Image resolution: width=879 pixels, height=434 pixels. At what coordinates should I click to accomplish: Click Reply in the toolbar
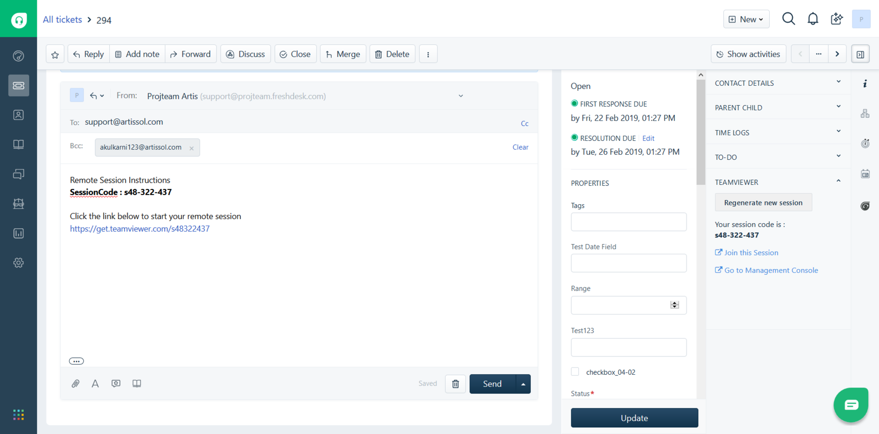coord(88,54)
